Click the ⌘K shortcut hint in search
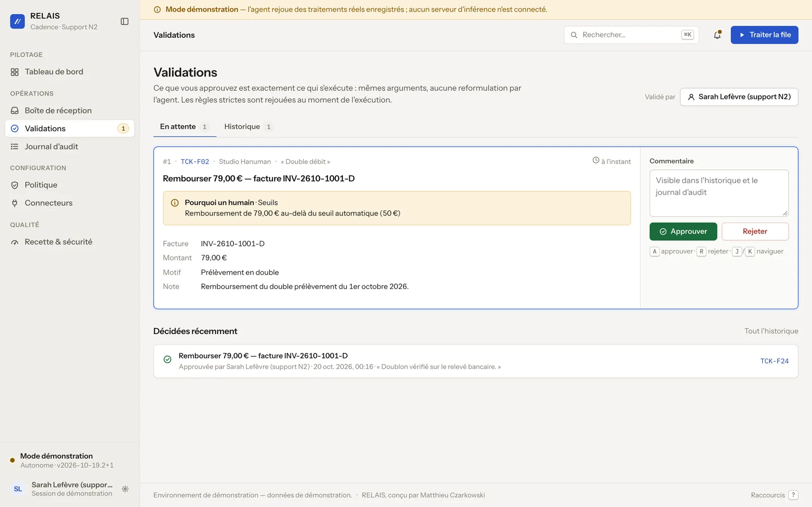 [x=688, y=35]
